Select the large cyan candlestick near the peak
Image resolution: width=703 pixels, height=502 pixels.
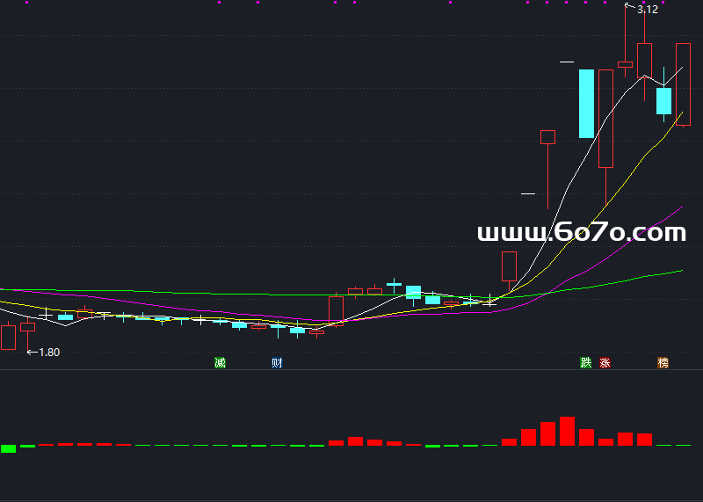[x=586, y=104]
